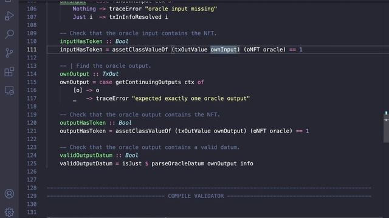Open the Accounts menu

coord(9,194)
